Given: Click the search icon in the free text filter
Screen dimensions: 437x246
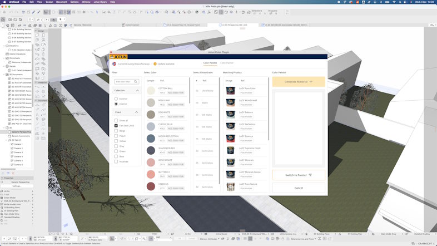Looking at the screenshot, I should 136,82.
